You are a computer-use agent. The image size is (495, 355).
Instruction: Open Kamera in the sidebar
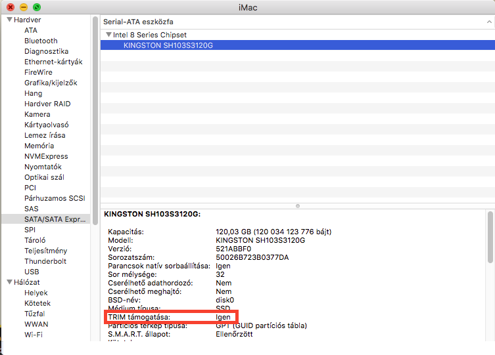(x=37, y=114)
